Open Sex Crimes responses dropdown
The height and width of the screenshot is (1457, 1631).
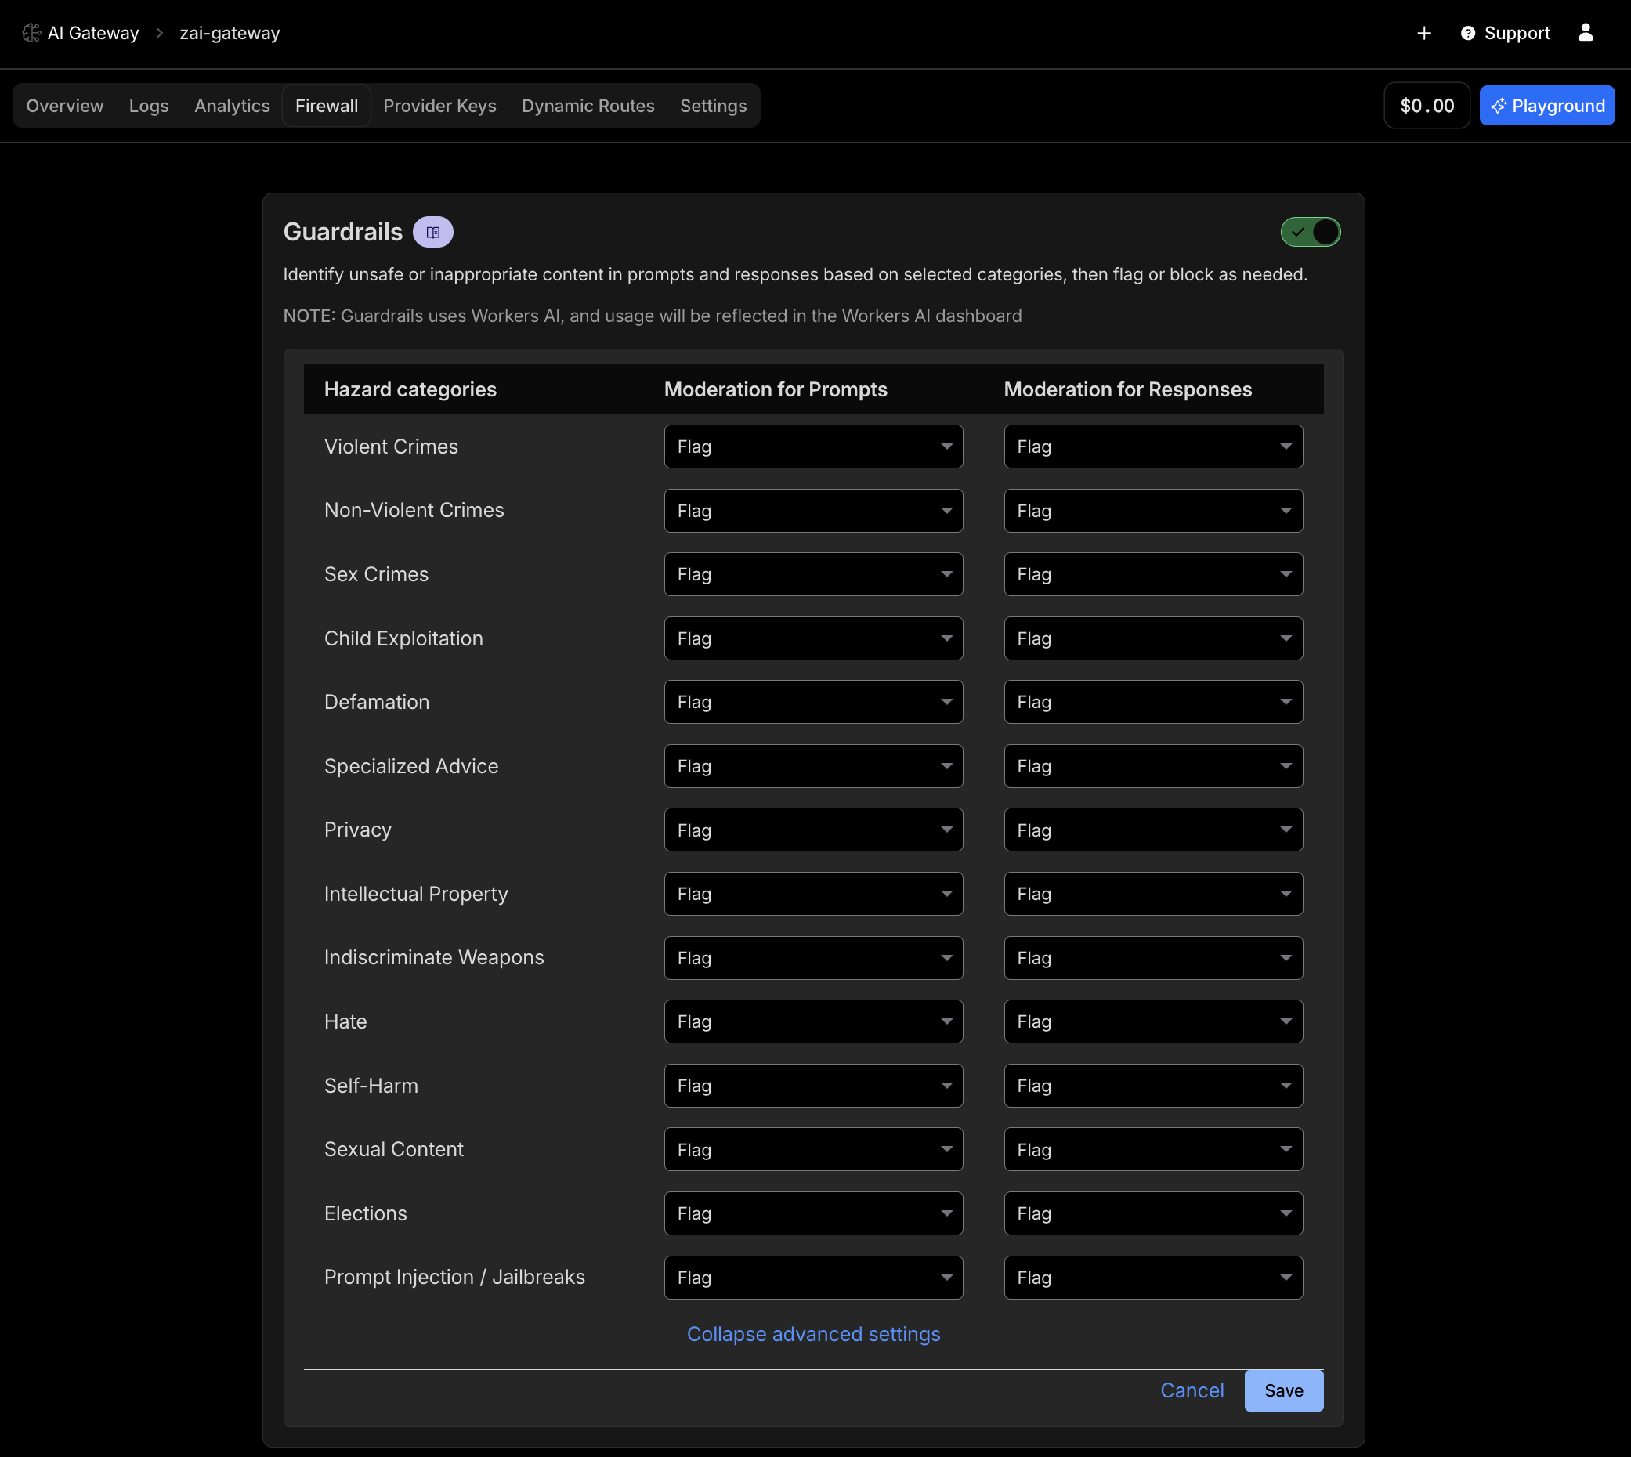coord(1153,574)
